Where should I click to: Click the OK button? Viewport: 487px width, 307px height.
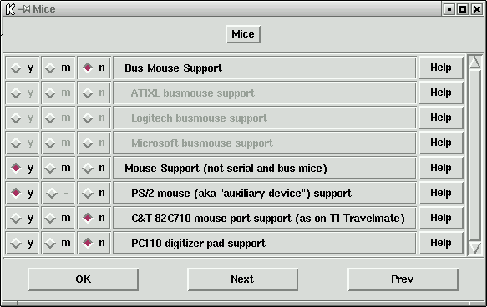[84, 279]
